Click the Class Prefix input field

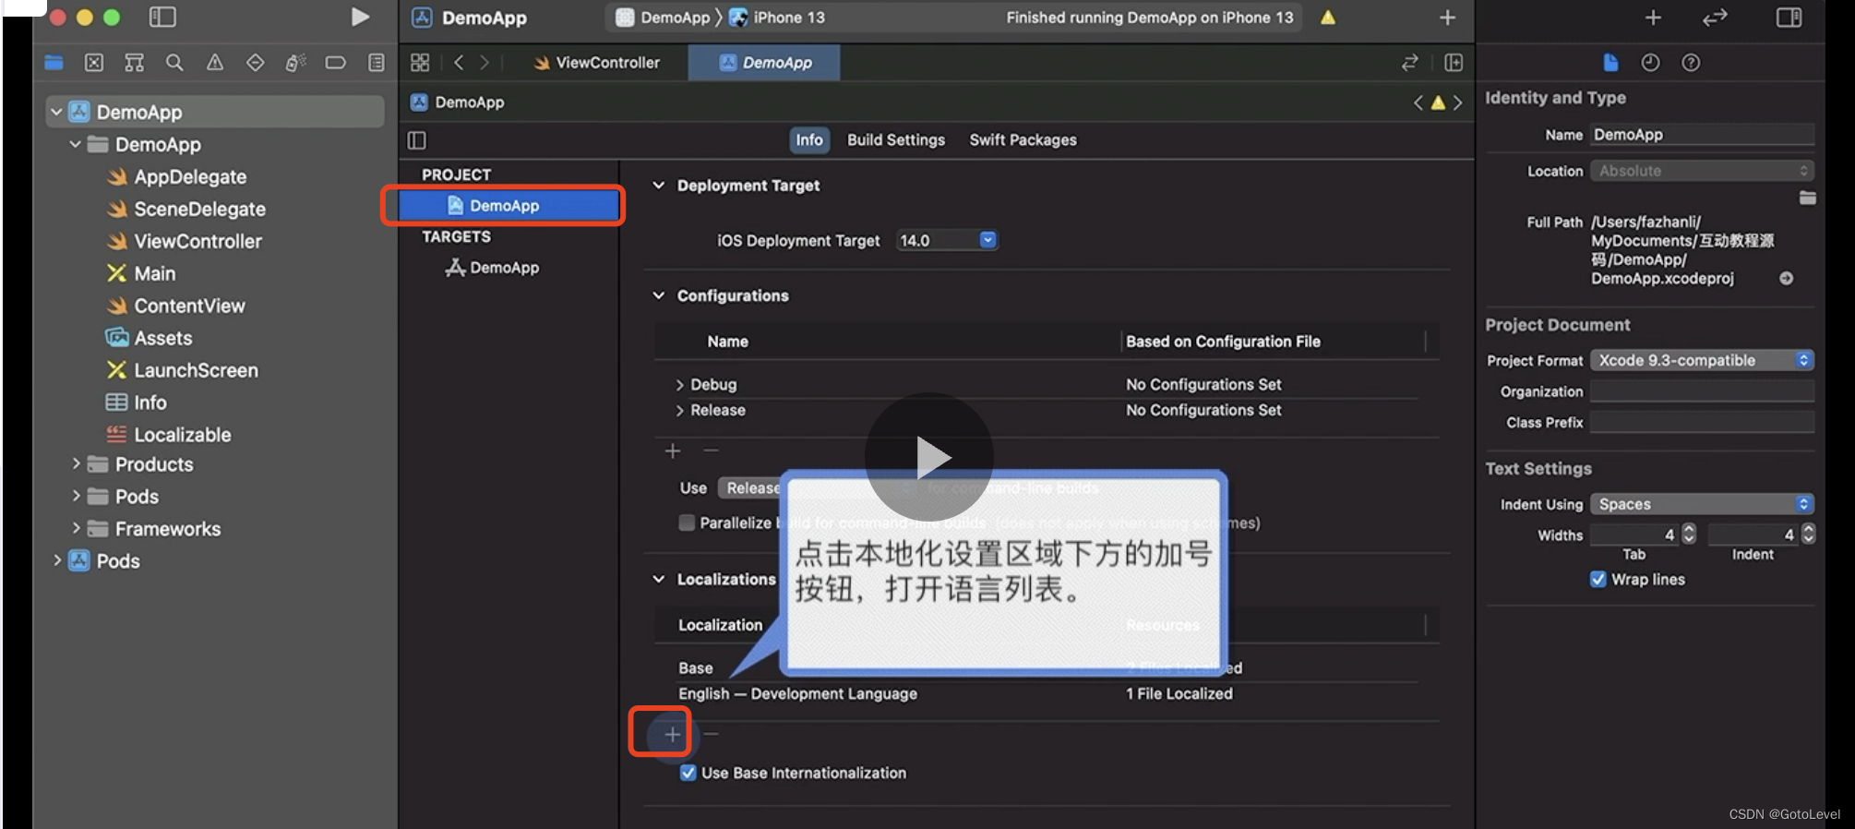[1702, 422]
